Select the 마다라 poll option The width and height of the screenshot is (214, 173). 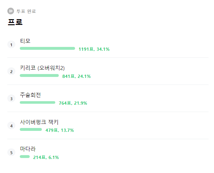pos(28,149)
